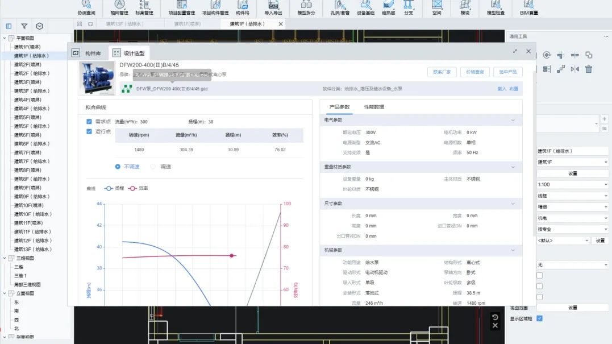Collapse the 重量材质参数 section
Image resolution: width=612 pixels, height=344 pixels.
[x=513, y=167]
